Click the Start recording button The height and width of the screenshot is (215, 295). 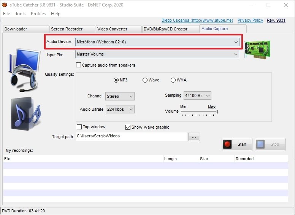click(x=237, y=144)
